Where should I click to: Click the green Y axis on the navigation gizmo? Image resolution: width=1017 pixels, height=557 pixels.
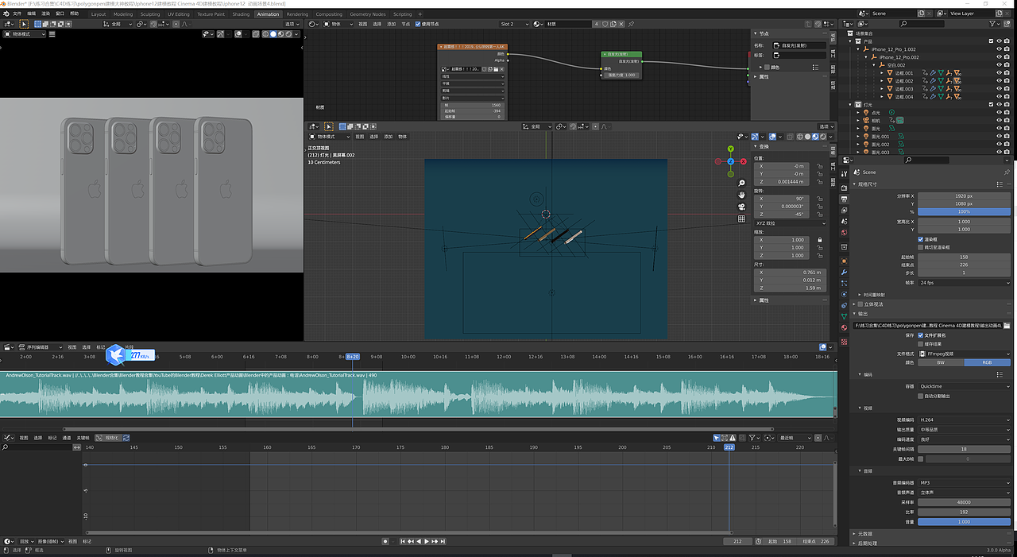[731, 149]
